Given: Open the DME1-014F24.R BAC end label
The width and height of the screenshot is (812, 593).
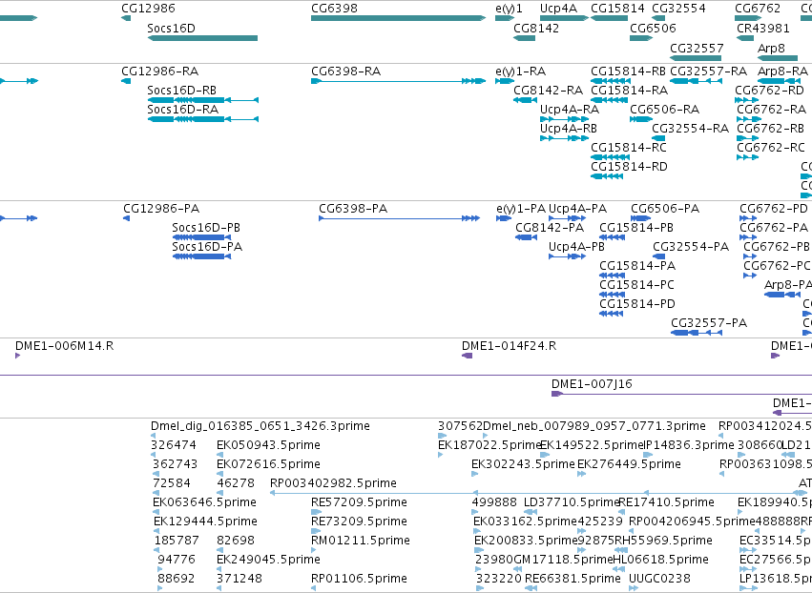Looking at the screenshot, I should tap(509, 346).
